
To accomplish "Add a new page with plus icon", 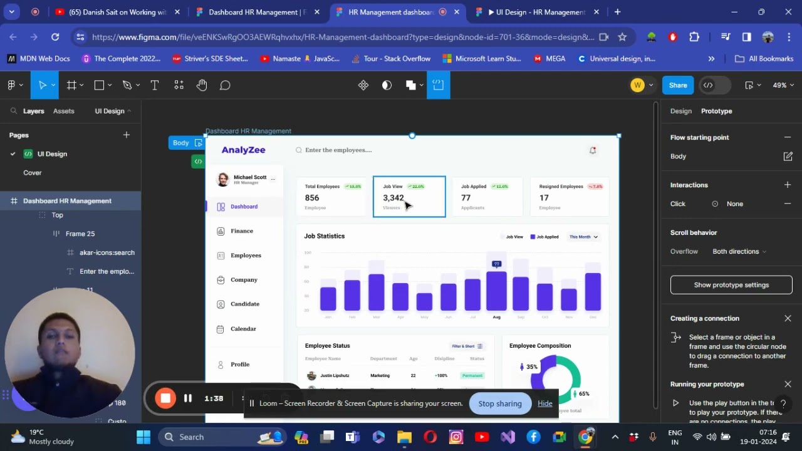I will (x=127, y=135).
